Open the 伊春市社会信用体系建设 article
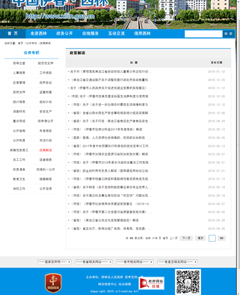240x295 pixels. [x=111, y=204]
